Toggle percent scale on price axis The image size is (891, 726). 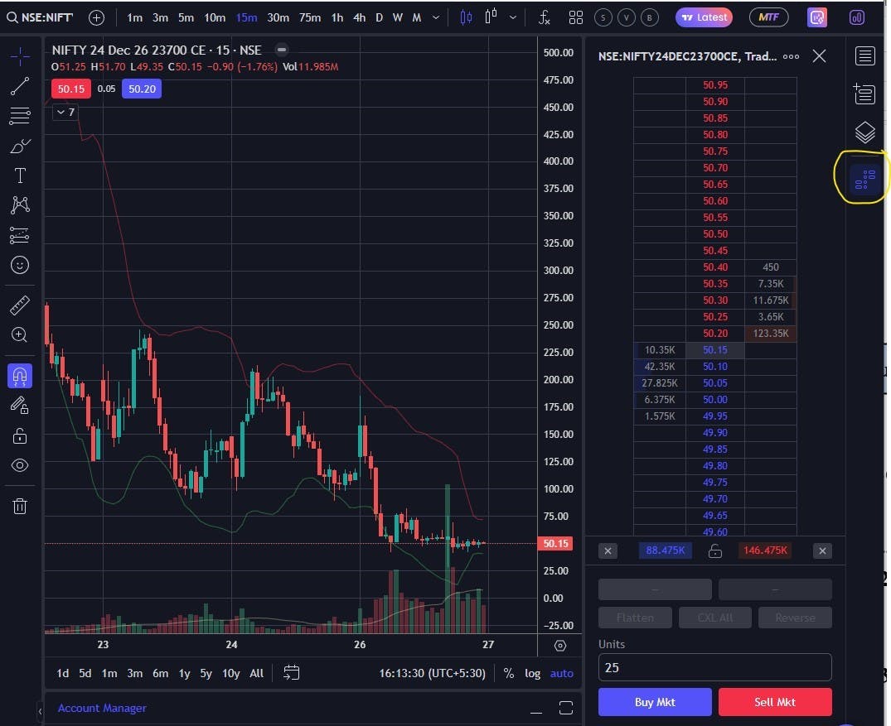coord(509,673)
